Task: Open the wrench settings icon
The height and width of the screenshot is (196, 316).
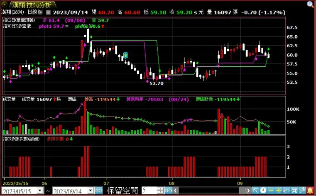Action: (302, 190)
